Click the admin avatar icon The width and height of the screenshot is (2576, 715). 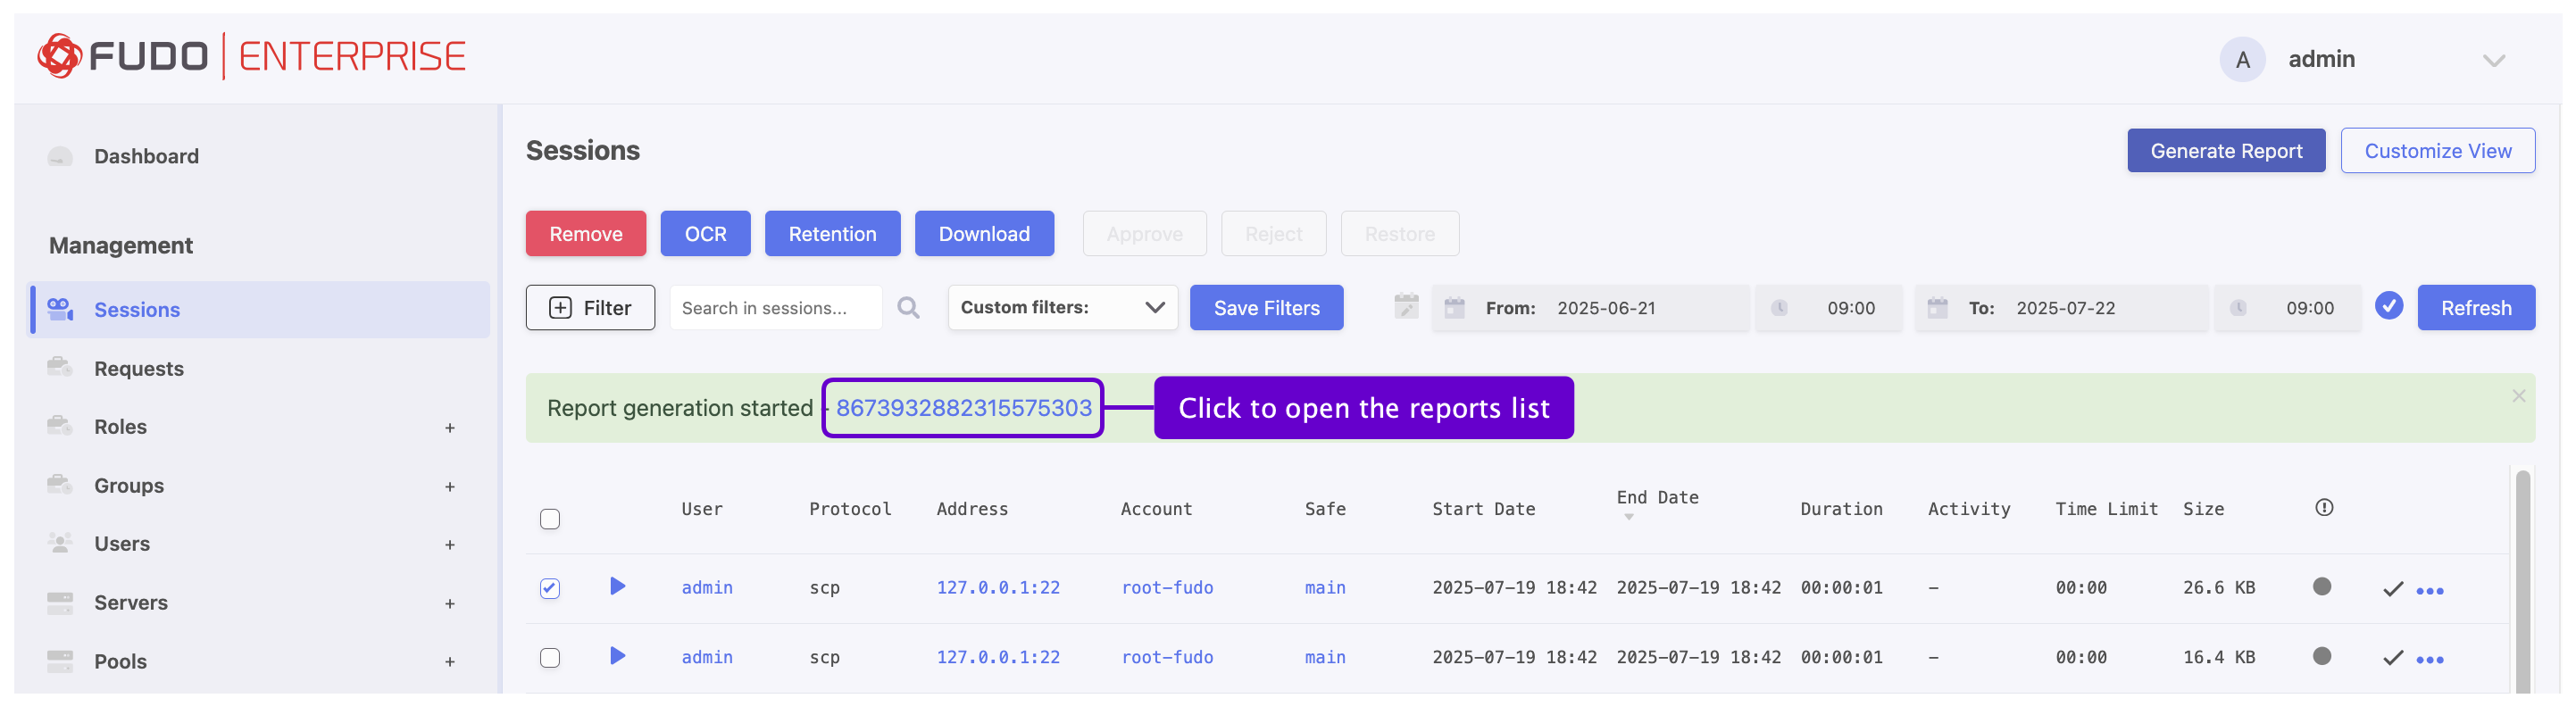tap(2241, 60)
